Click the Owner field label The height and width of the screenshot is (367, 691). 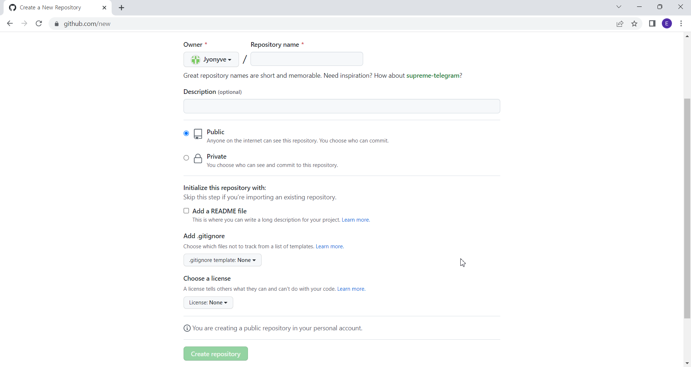193,45
